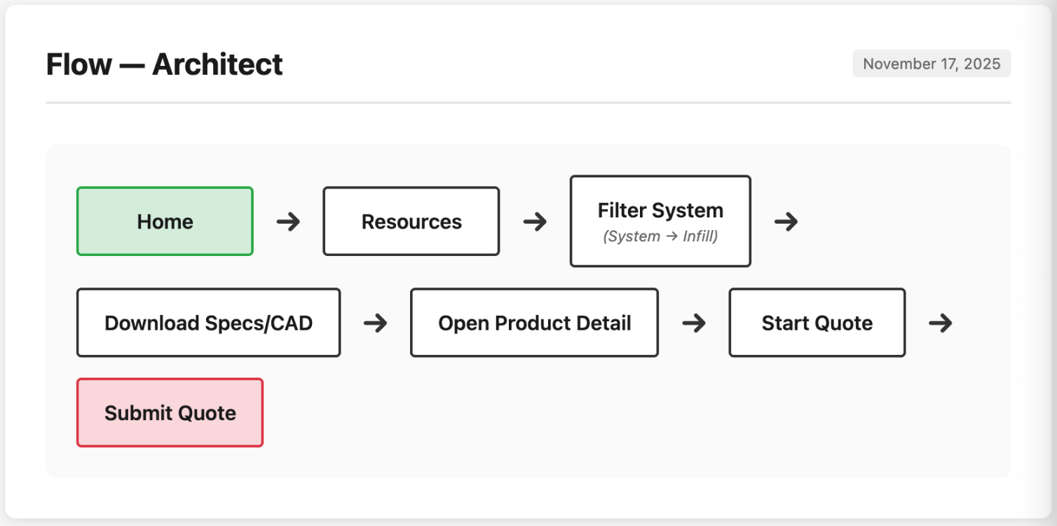
Task: Click the red Submit Quote step
Action: tap(170, 412)
